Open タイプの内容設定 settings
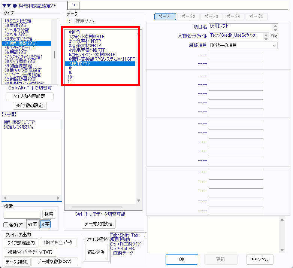This screenshot has width=293, height=268. (x=30, y=96)
